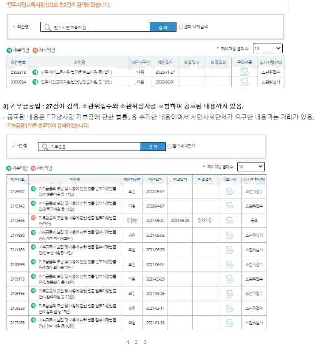Click 원안가결 result in row 2112685
The width and height of the screenshot is (316, 359).
tap(205, 221)
